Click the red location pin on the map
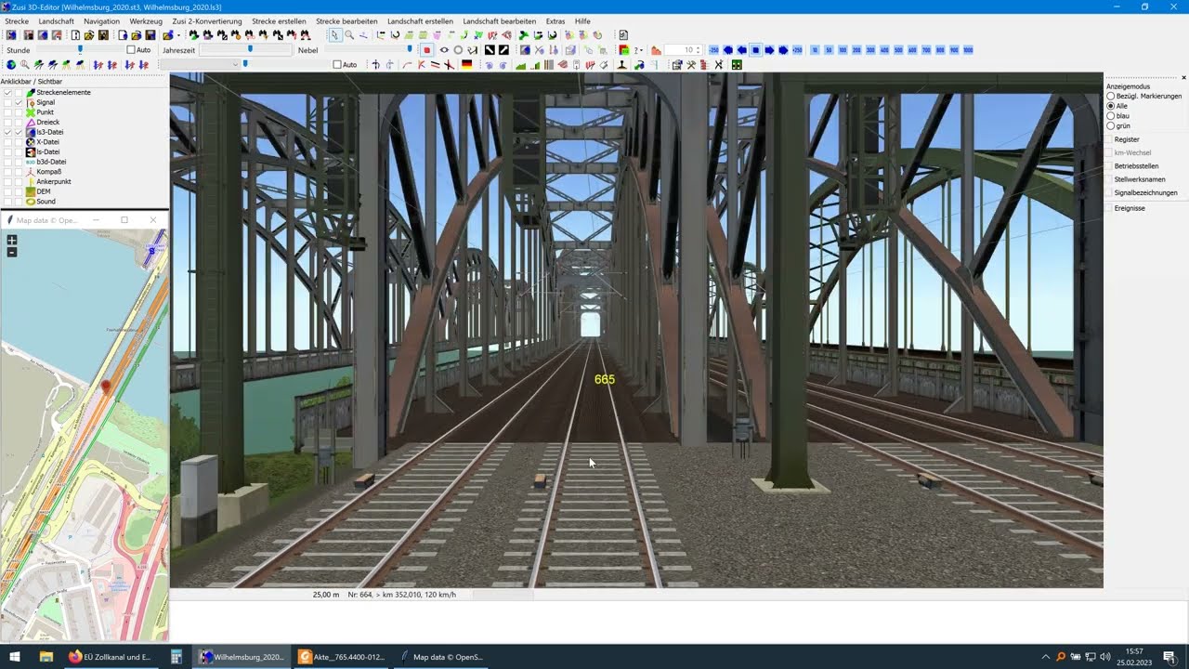Image resolution: width=1189 pixels, height=669 pixels. (105, 386)
